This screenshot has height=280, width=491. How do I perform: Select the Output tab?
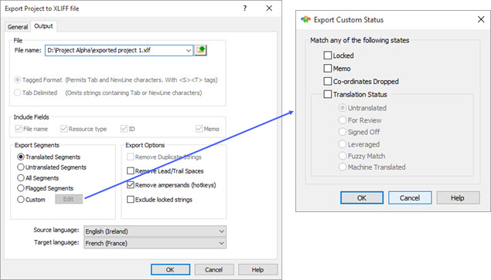click(x=43, y=26)
